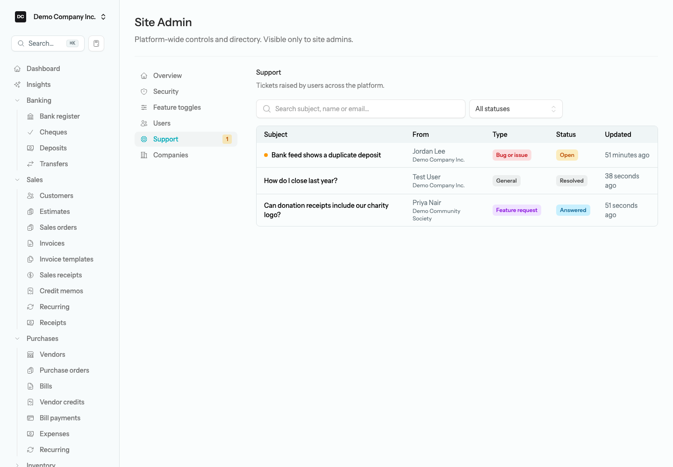Open Purchase orders in sidebar
Screen dimensions: 673x467
tap(65, 370)
